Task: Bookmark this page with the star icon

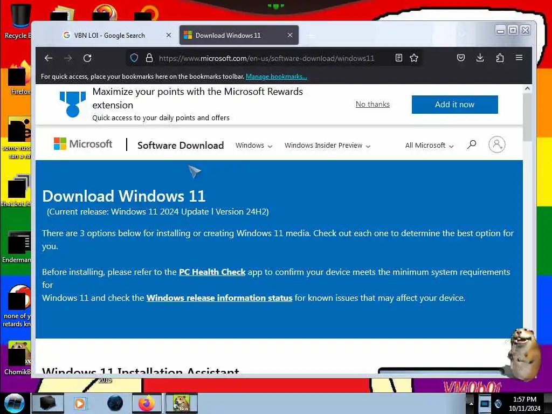Action: pyautogui.click(x=414, y=58)
